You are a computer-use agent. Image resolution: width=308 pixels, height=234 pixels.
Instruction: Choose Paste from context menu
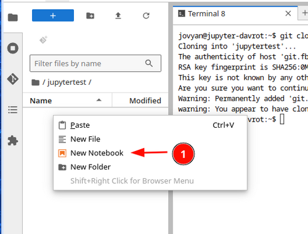[x=150, y=125]
